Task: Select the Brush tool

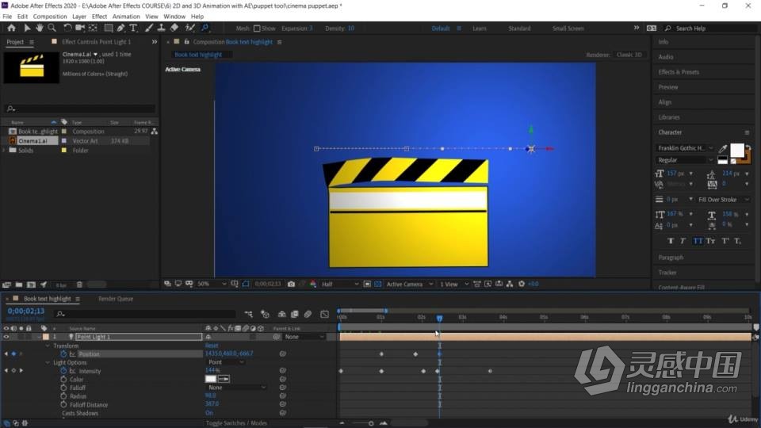Action: 149,29
